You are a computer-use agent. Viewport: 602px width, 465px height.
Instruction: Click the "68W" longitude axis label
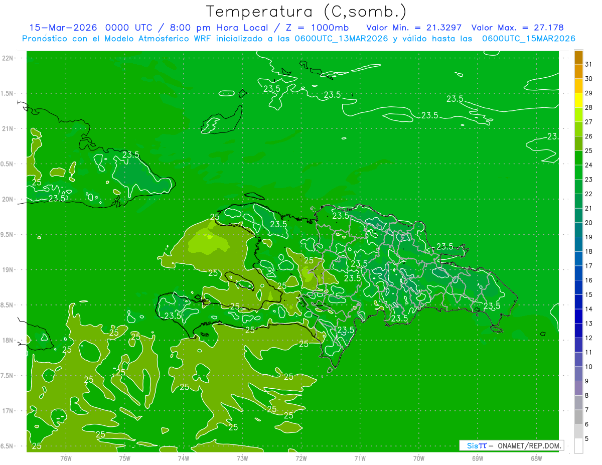click(x=536, y=458)
